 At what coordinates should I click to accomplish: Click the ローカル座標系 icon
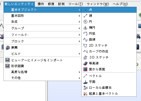[85, 88]
